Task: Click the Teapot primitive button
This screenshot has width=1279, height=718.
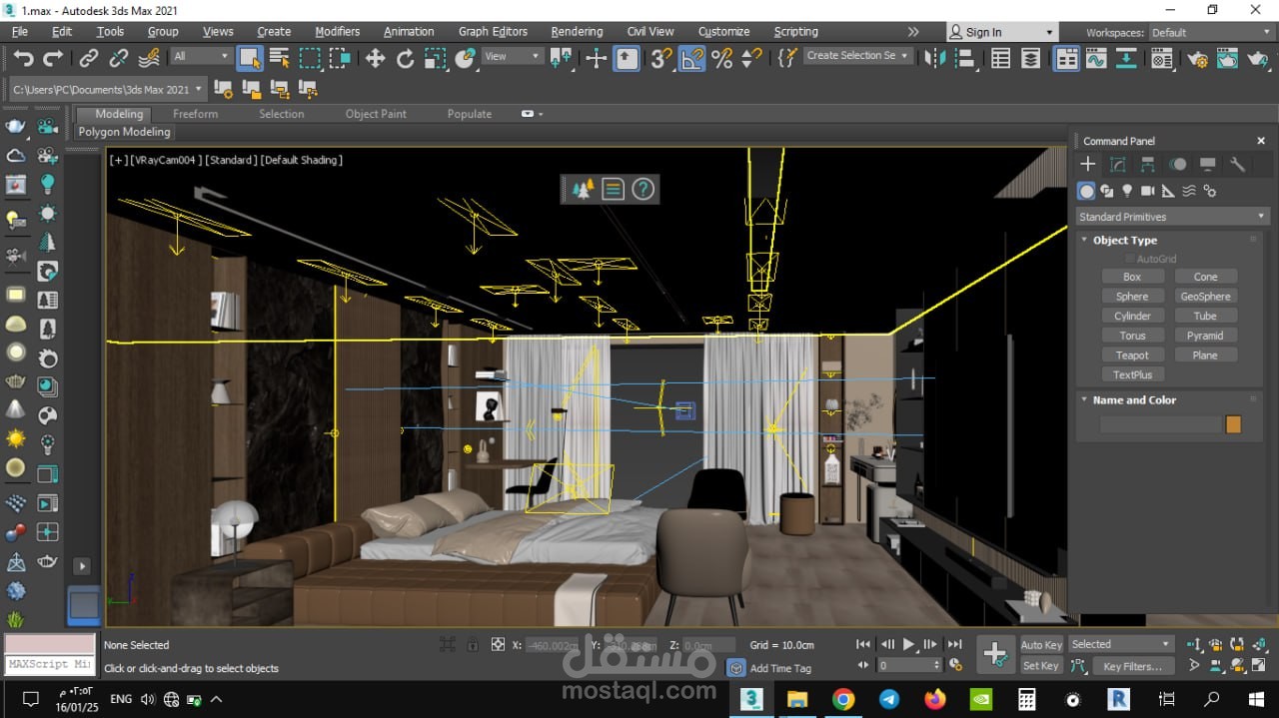Action: (1132, 356)
